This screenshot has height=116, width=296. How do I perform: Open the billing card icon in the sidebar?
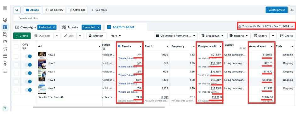click(5, 56)
